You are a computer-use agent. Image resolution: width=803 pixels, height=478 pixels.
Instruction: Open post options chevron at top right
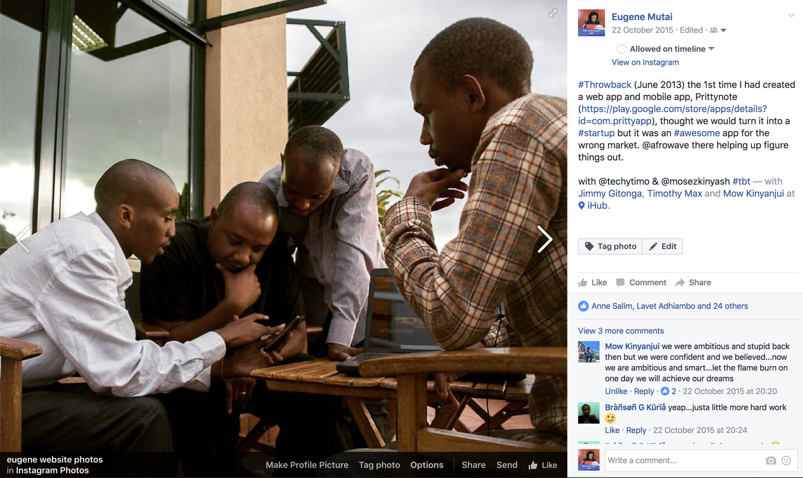click(791, 16)
